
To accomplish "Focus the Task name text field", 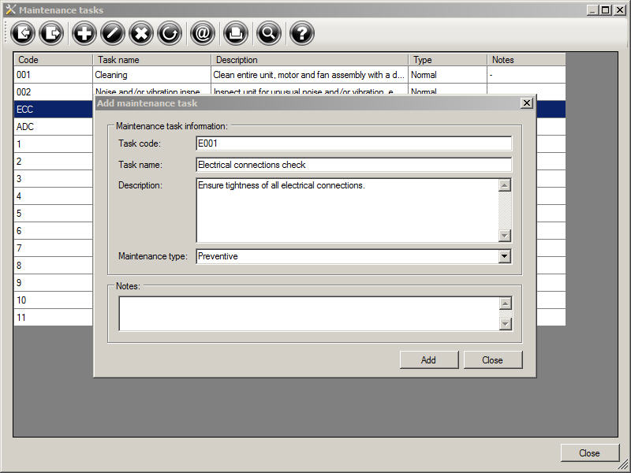I will tap(353, 165).
